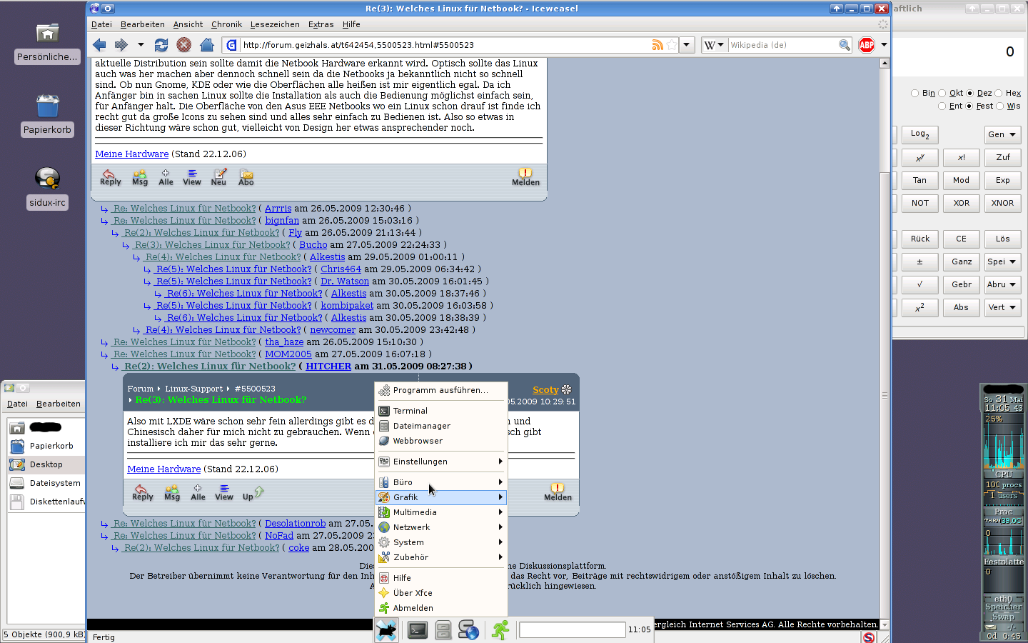Click the green running man panel icon

(501, 630)
